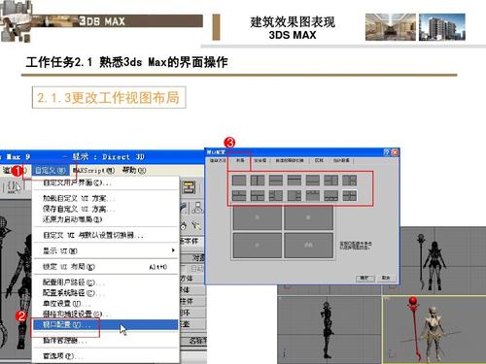Select the four equal viewports layout icon
The width and height of the screenshot is (486, 364).
350,195
